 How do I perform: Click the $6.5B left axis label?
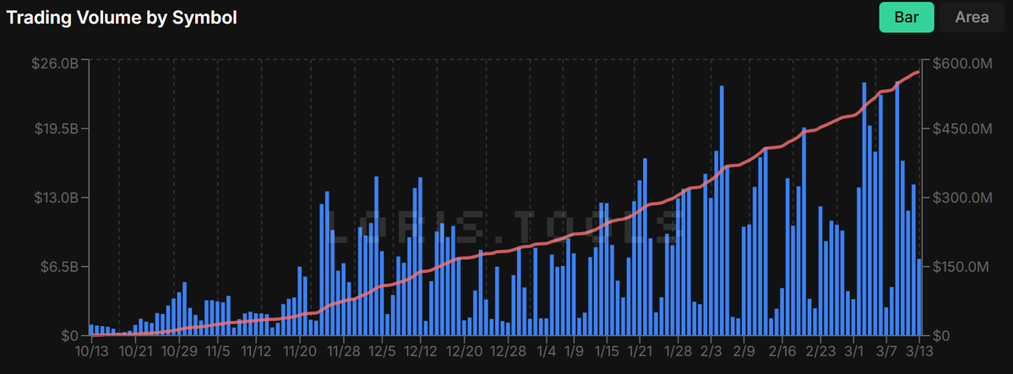tap(59, 267)
